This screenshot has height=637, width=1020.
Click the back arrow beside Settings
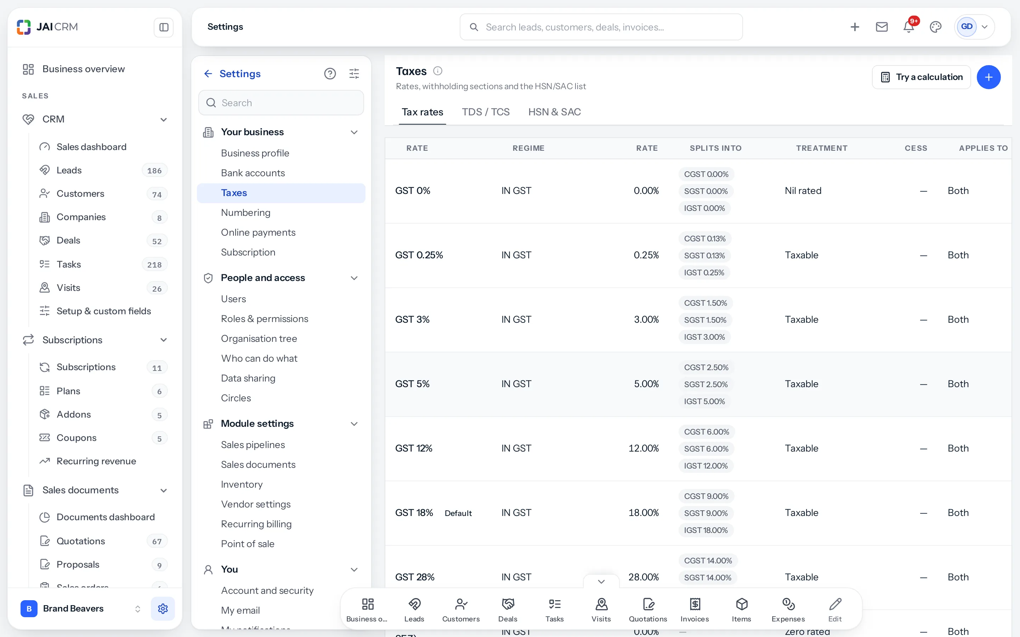(x=208, y=74)
